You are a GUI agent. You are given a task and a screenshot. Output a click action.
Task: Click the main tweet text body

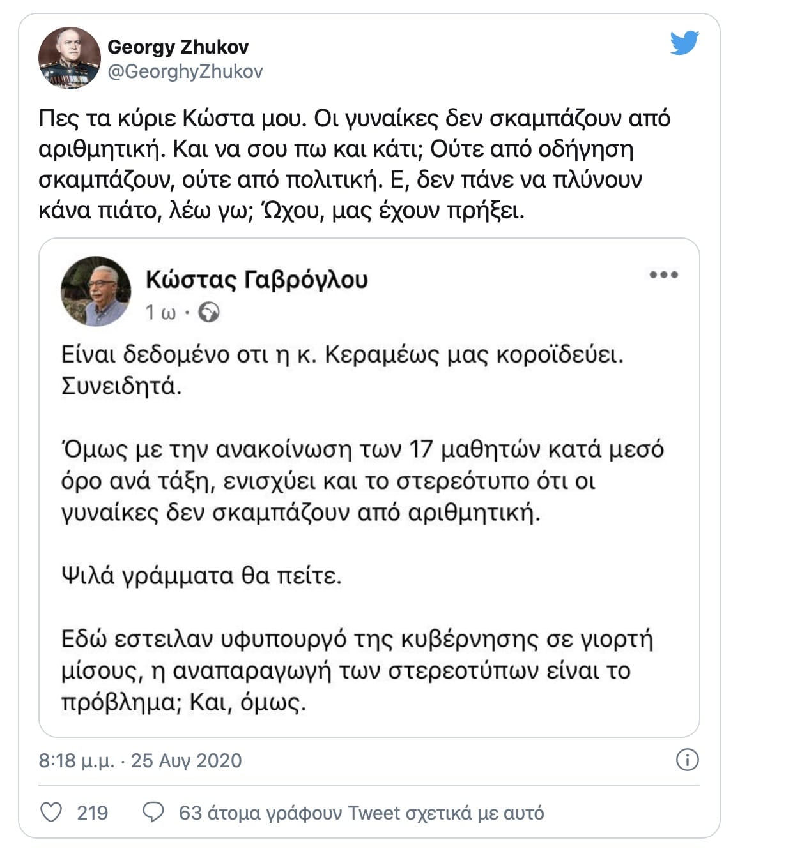coord(355,164)
